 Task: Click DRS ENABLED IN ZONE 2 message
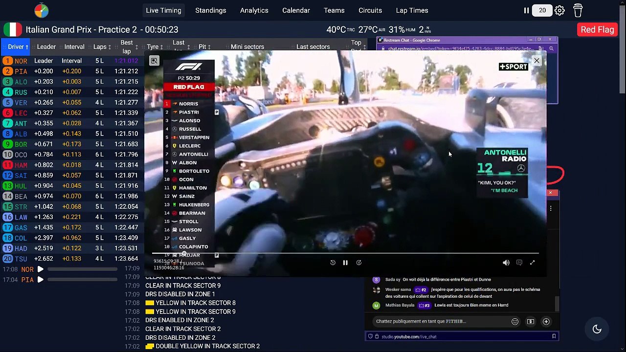[x=179, y=320]
